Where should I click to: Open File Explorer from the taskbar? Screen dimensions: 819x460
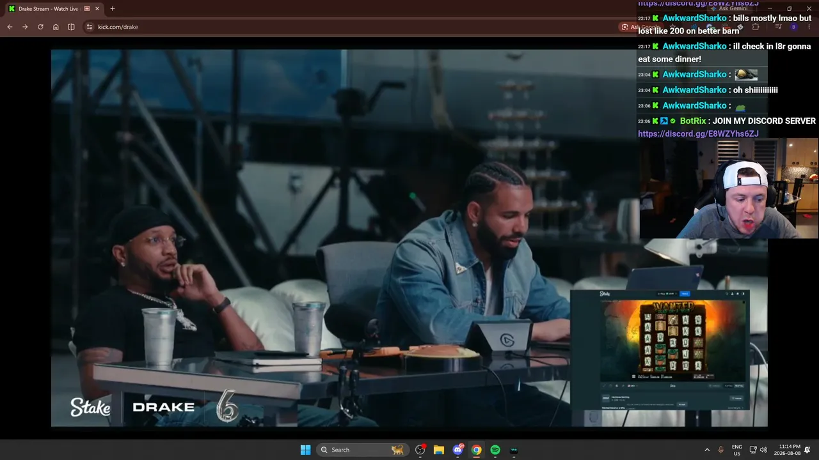pos(439,450)
